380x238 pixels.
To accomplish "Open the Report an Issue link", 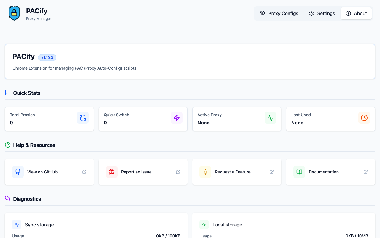I will [x=143, y=172].
